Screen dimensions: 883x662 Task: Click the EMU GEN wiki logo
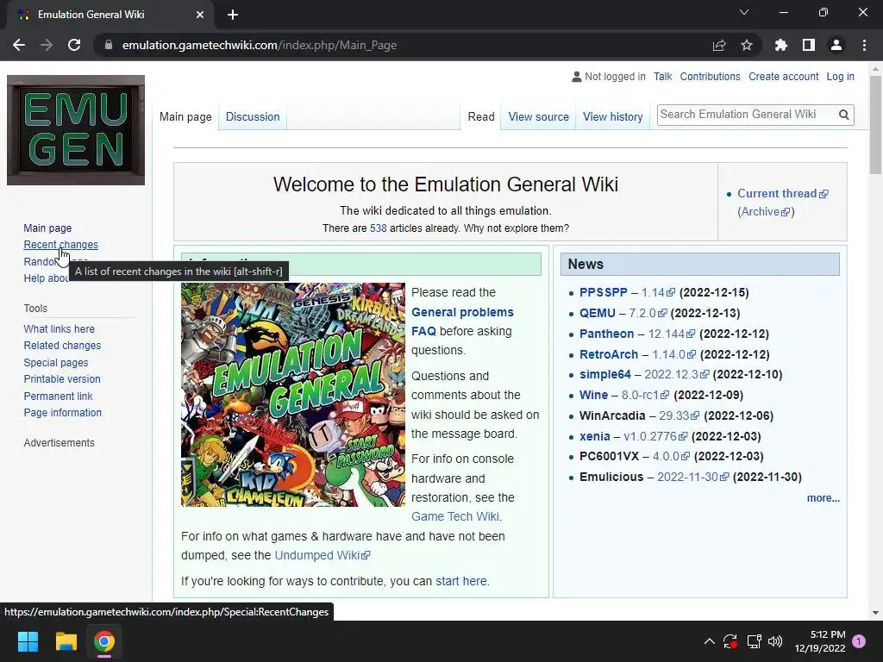point(76,130)
